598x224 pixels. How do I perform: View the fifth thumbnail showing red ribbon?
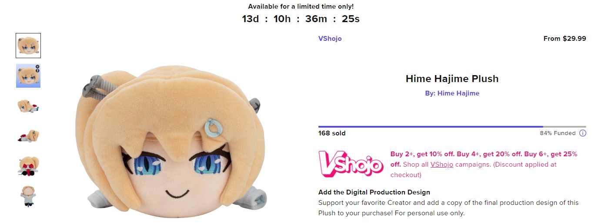(28, 166)
